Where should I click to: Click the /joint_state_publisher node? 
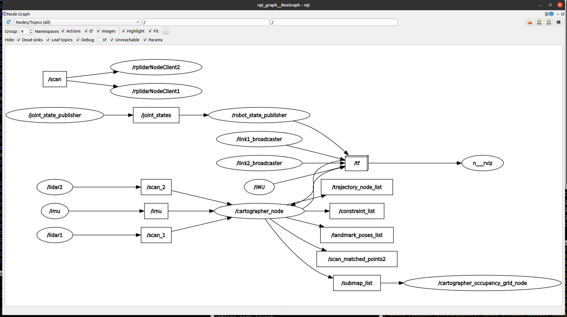pos(55,115)
